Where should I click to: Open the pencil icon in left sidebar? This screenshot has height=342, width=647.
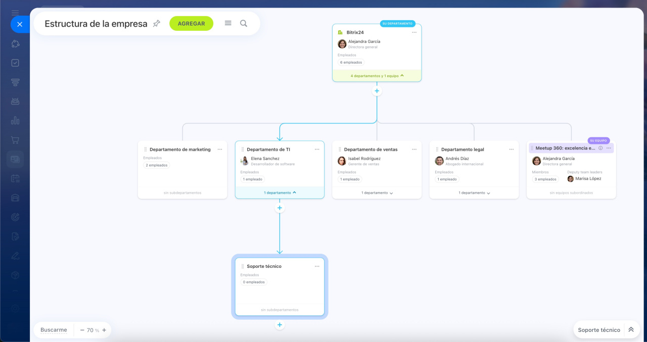(15, 255)
